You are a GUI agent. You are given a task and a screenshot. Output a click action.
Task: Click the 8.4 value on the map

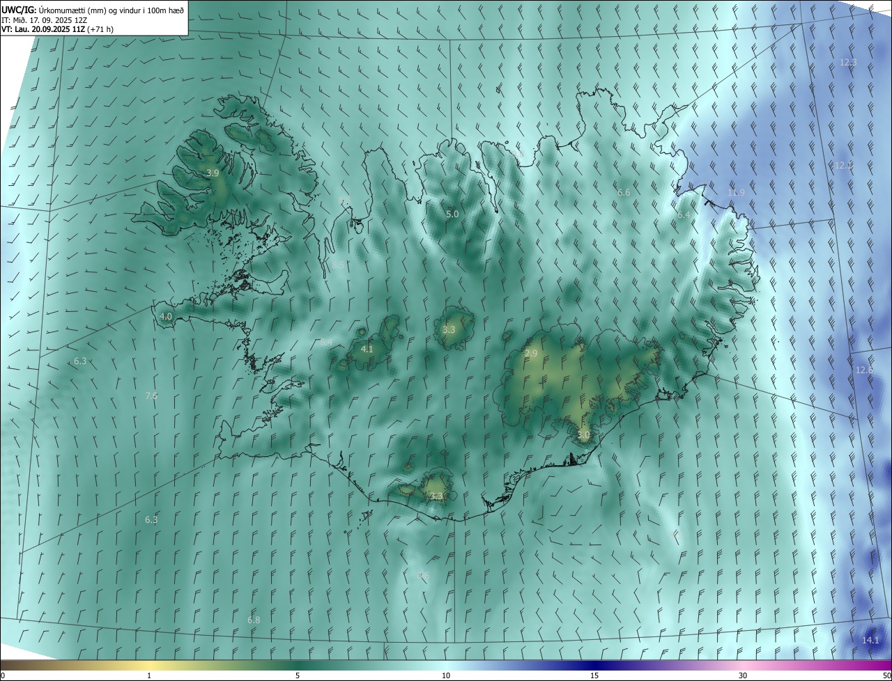tap(326, 342)
